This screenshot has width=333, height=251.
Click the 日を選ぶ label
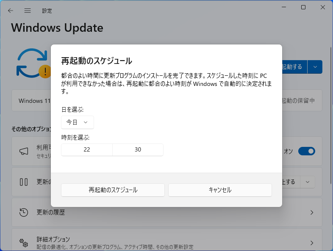(72, 110)
